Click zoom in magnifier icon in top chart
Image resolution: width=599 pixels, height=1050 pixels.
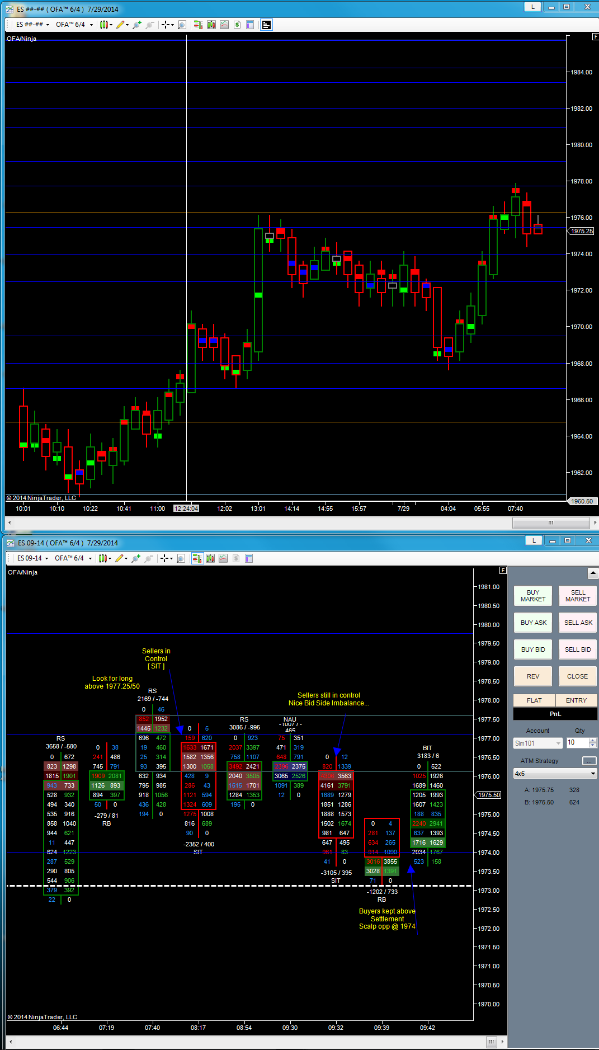137,25
